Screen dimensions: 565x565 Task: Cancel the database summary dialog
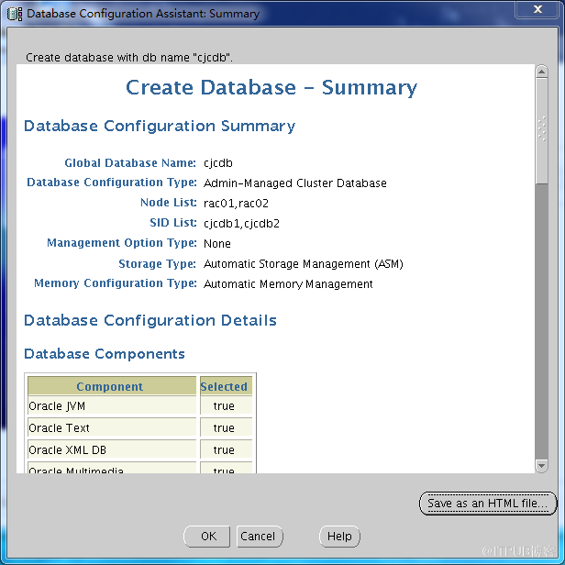258,537
